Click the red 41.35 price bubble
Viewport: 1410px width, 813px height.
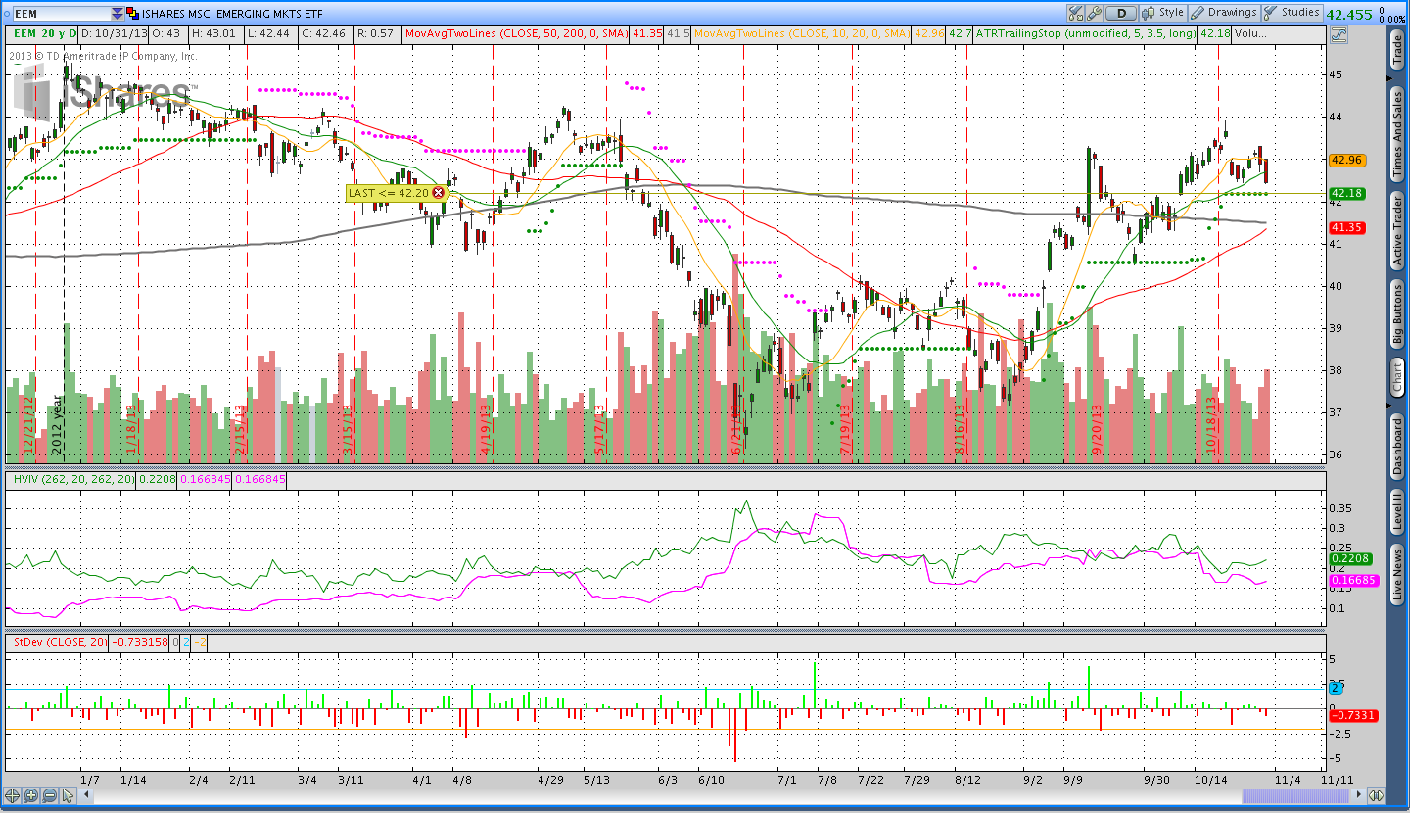click(x=1347, y=227)
